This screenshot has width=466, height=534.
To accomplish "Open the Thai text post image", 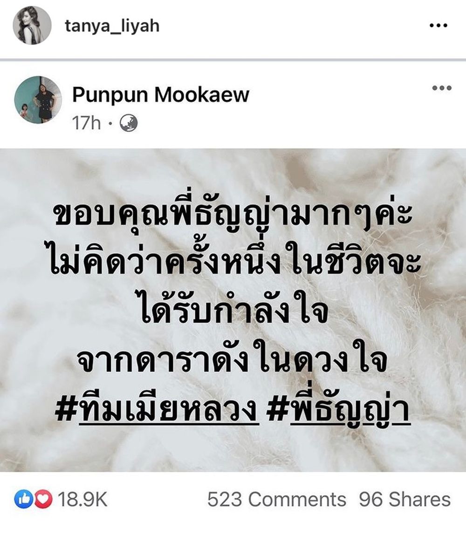I will click(x=233, y=310).
